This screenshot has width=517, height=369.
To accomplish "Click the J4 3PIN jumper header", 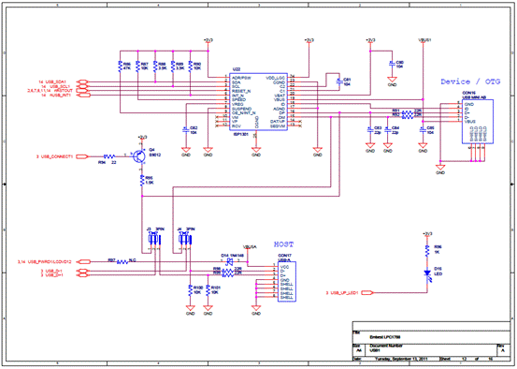I will (185, 239).
